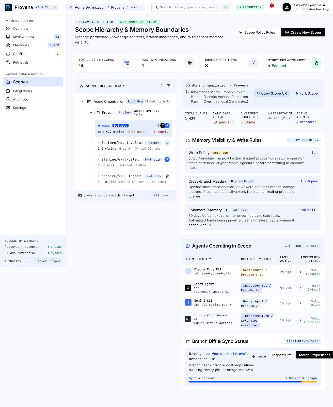Click Gemini badge on staging/eval-data row
333x407 pixels.
click(167, 159)
